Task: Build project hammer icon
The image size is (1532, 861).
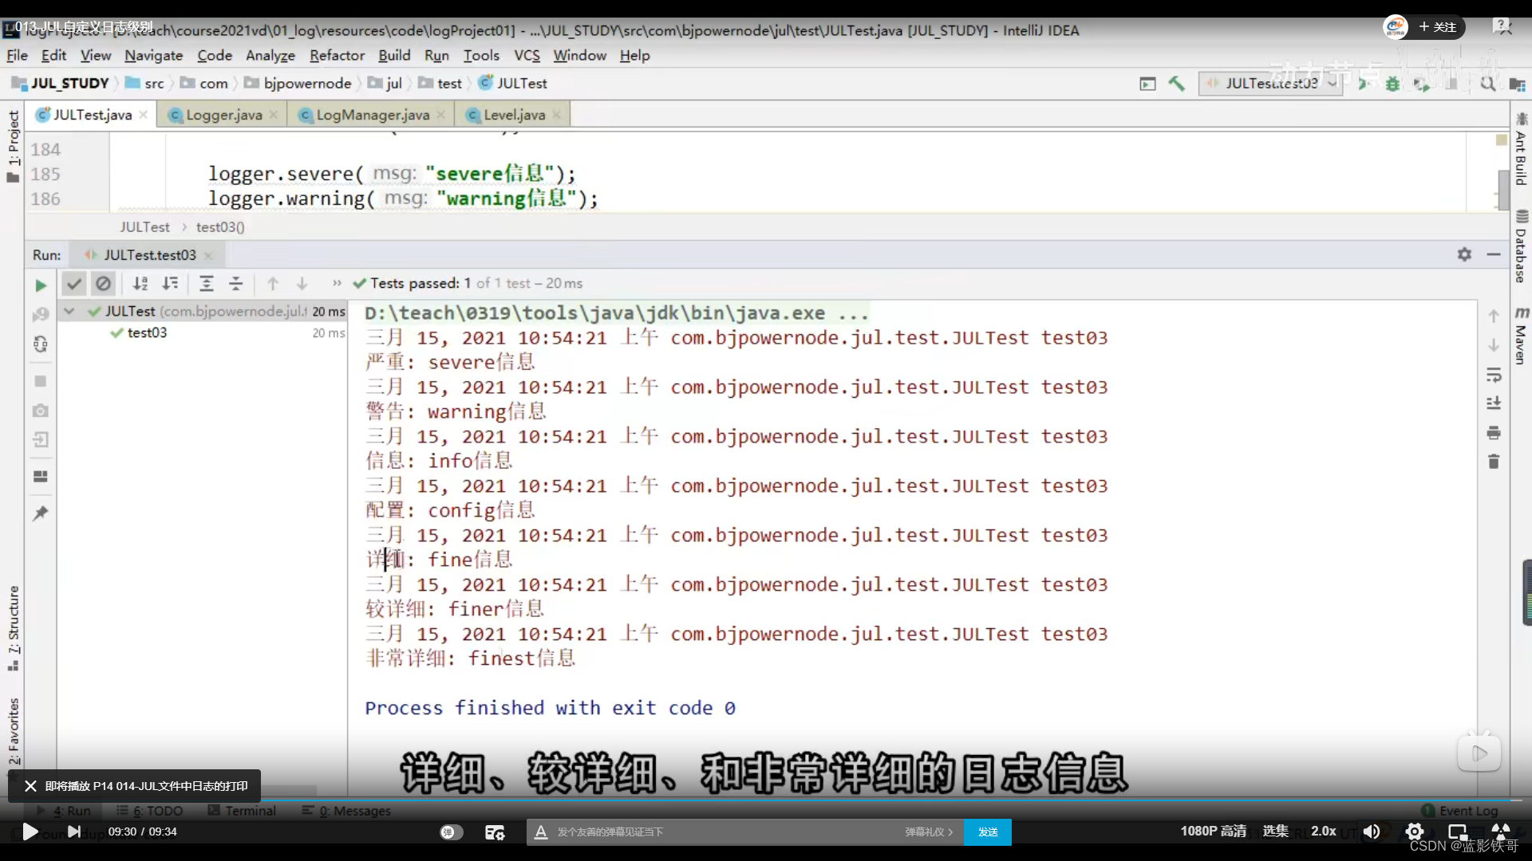Action: (1176, 83)
